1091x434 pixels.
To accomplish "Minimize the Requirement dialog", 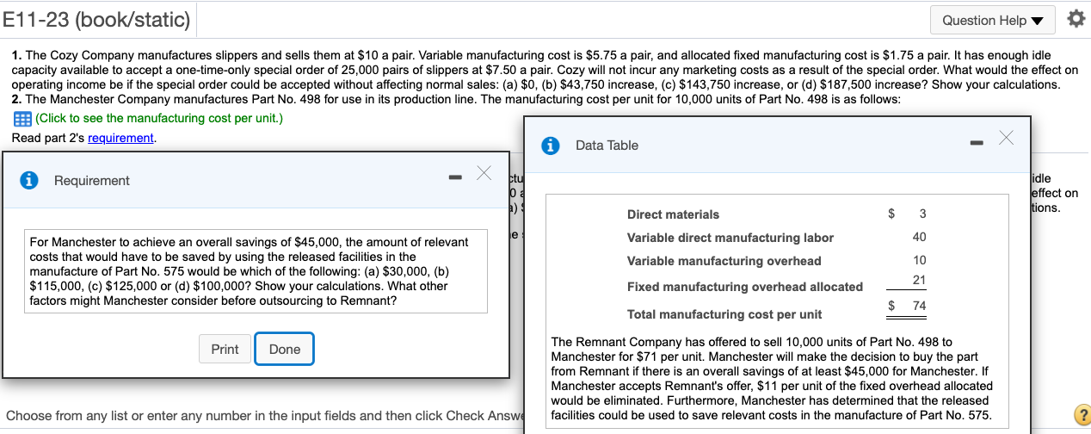I will click(456, 178).
